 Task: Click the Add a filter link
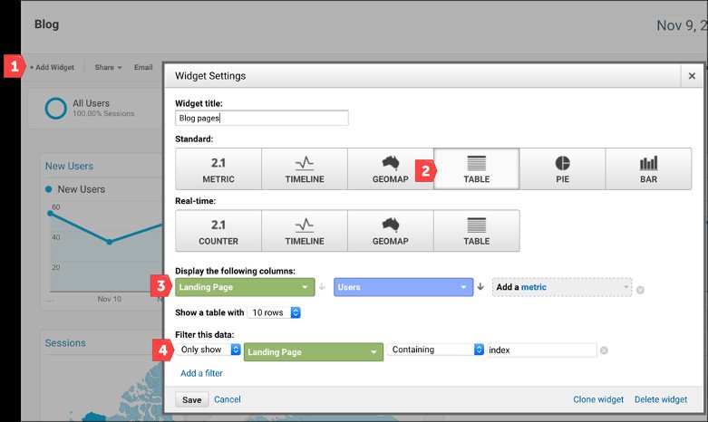point(201,373)
